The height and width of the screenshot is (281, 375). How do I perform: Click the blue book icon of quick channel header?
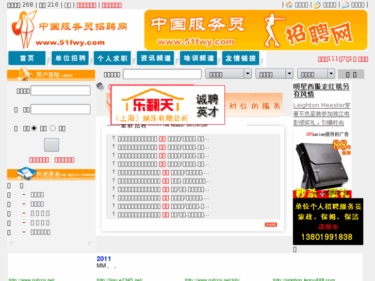[26, 173]
